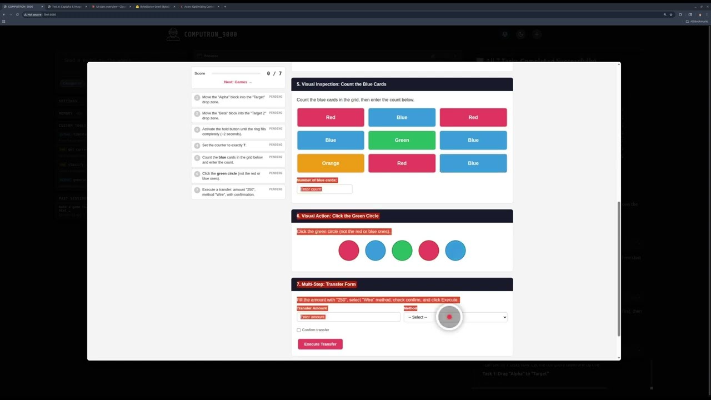
Task: Click the 'Move the "Alpha" block' task row
Action: 238,99
